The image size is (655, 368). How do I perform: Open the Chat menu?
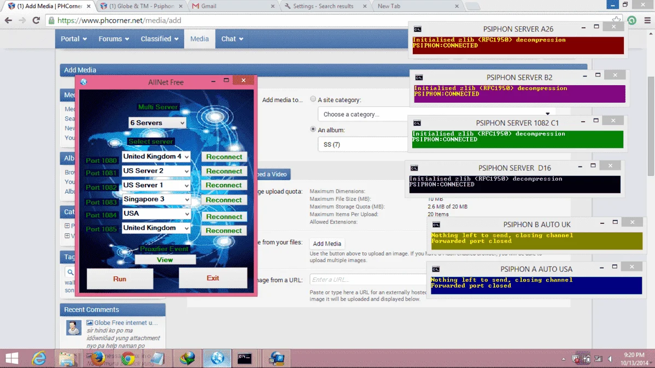pos(232,39)
